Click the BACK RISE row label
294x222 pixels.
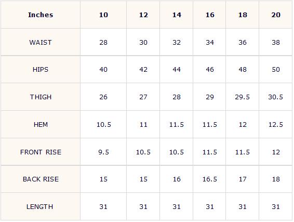point(41,179)
